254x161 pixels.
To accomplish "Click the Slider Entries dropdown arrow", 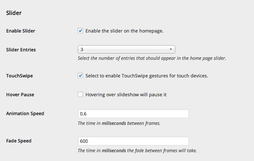I will click(171, 49).
